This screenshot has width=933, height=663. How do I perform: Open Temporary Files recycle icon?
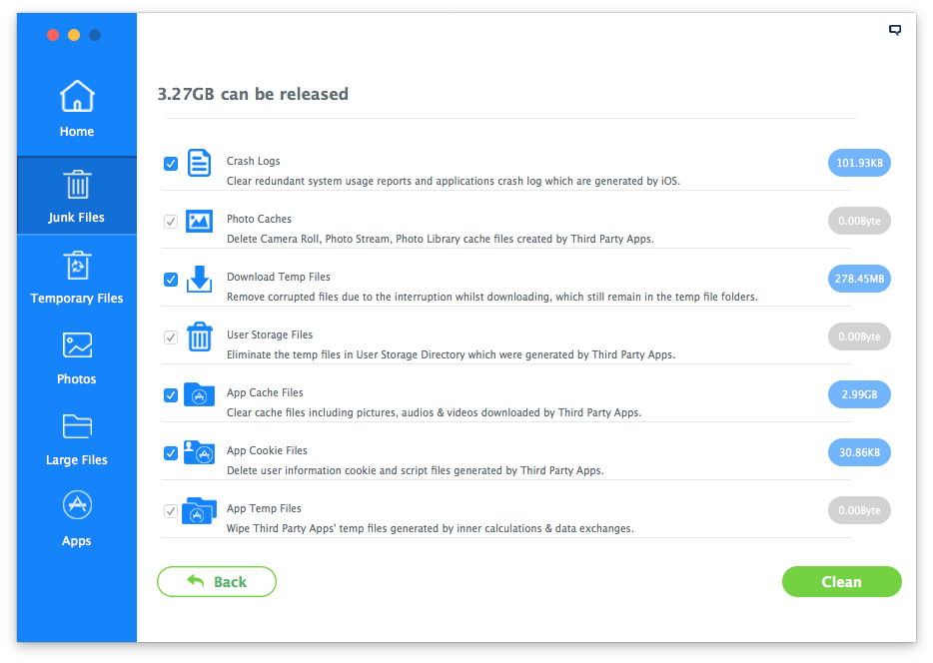pyautogui.click(x=77, y=266)
